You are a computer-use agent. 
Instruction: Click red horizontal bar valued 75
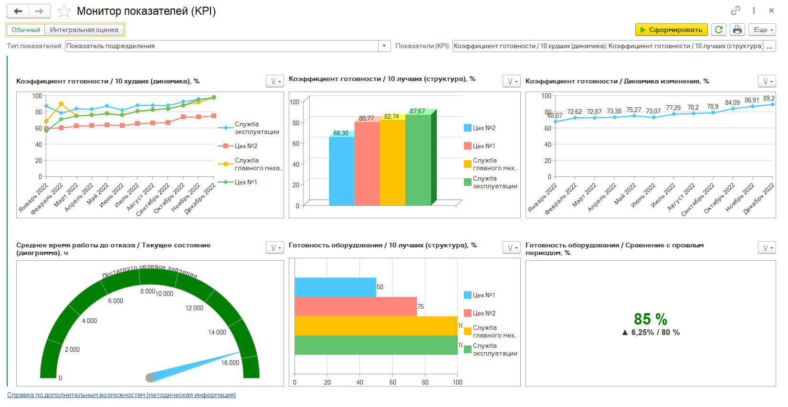(356, 306)
